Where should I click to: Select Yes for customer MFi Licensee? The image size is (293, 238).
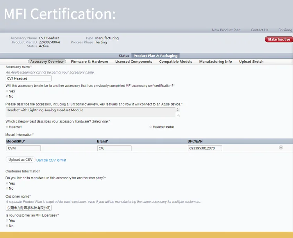tap(7, 220)
